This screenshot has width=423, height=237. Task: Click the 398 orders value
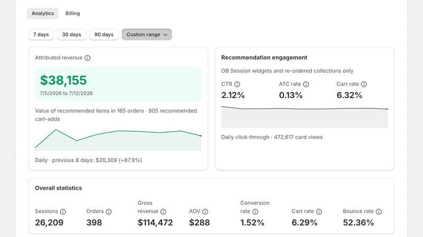(x=94, y=222)
